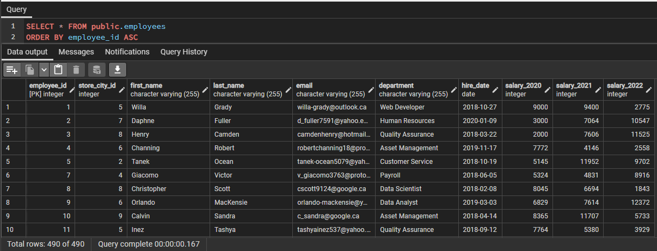Select row 5 by its row number
Screen dimensions: 657x251
[x=13, y=162]
